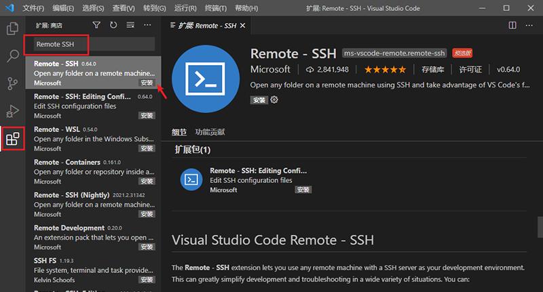Open the 转到(G) menu
Screen dimensions: 543x292
[155, 8]
